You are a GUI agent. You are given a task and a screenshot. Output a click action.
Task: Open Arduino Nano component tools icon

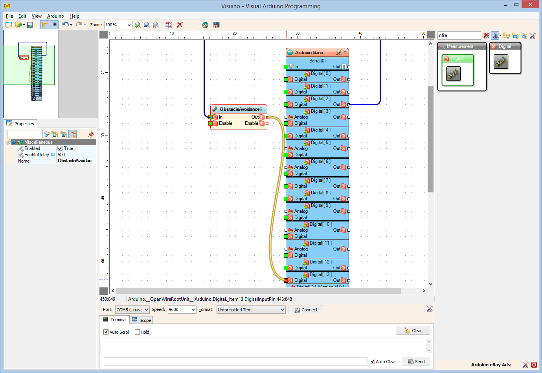tap(339, 52)
